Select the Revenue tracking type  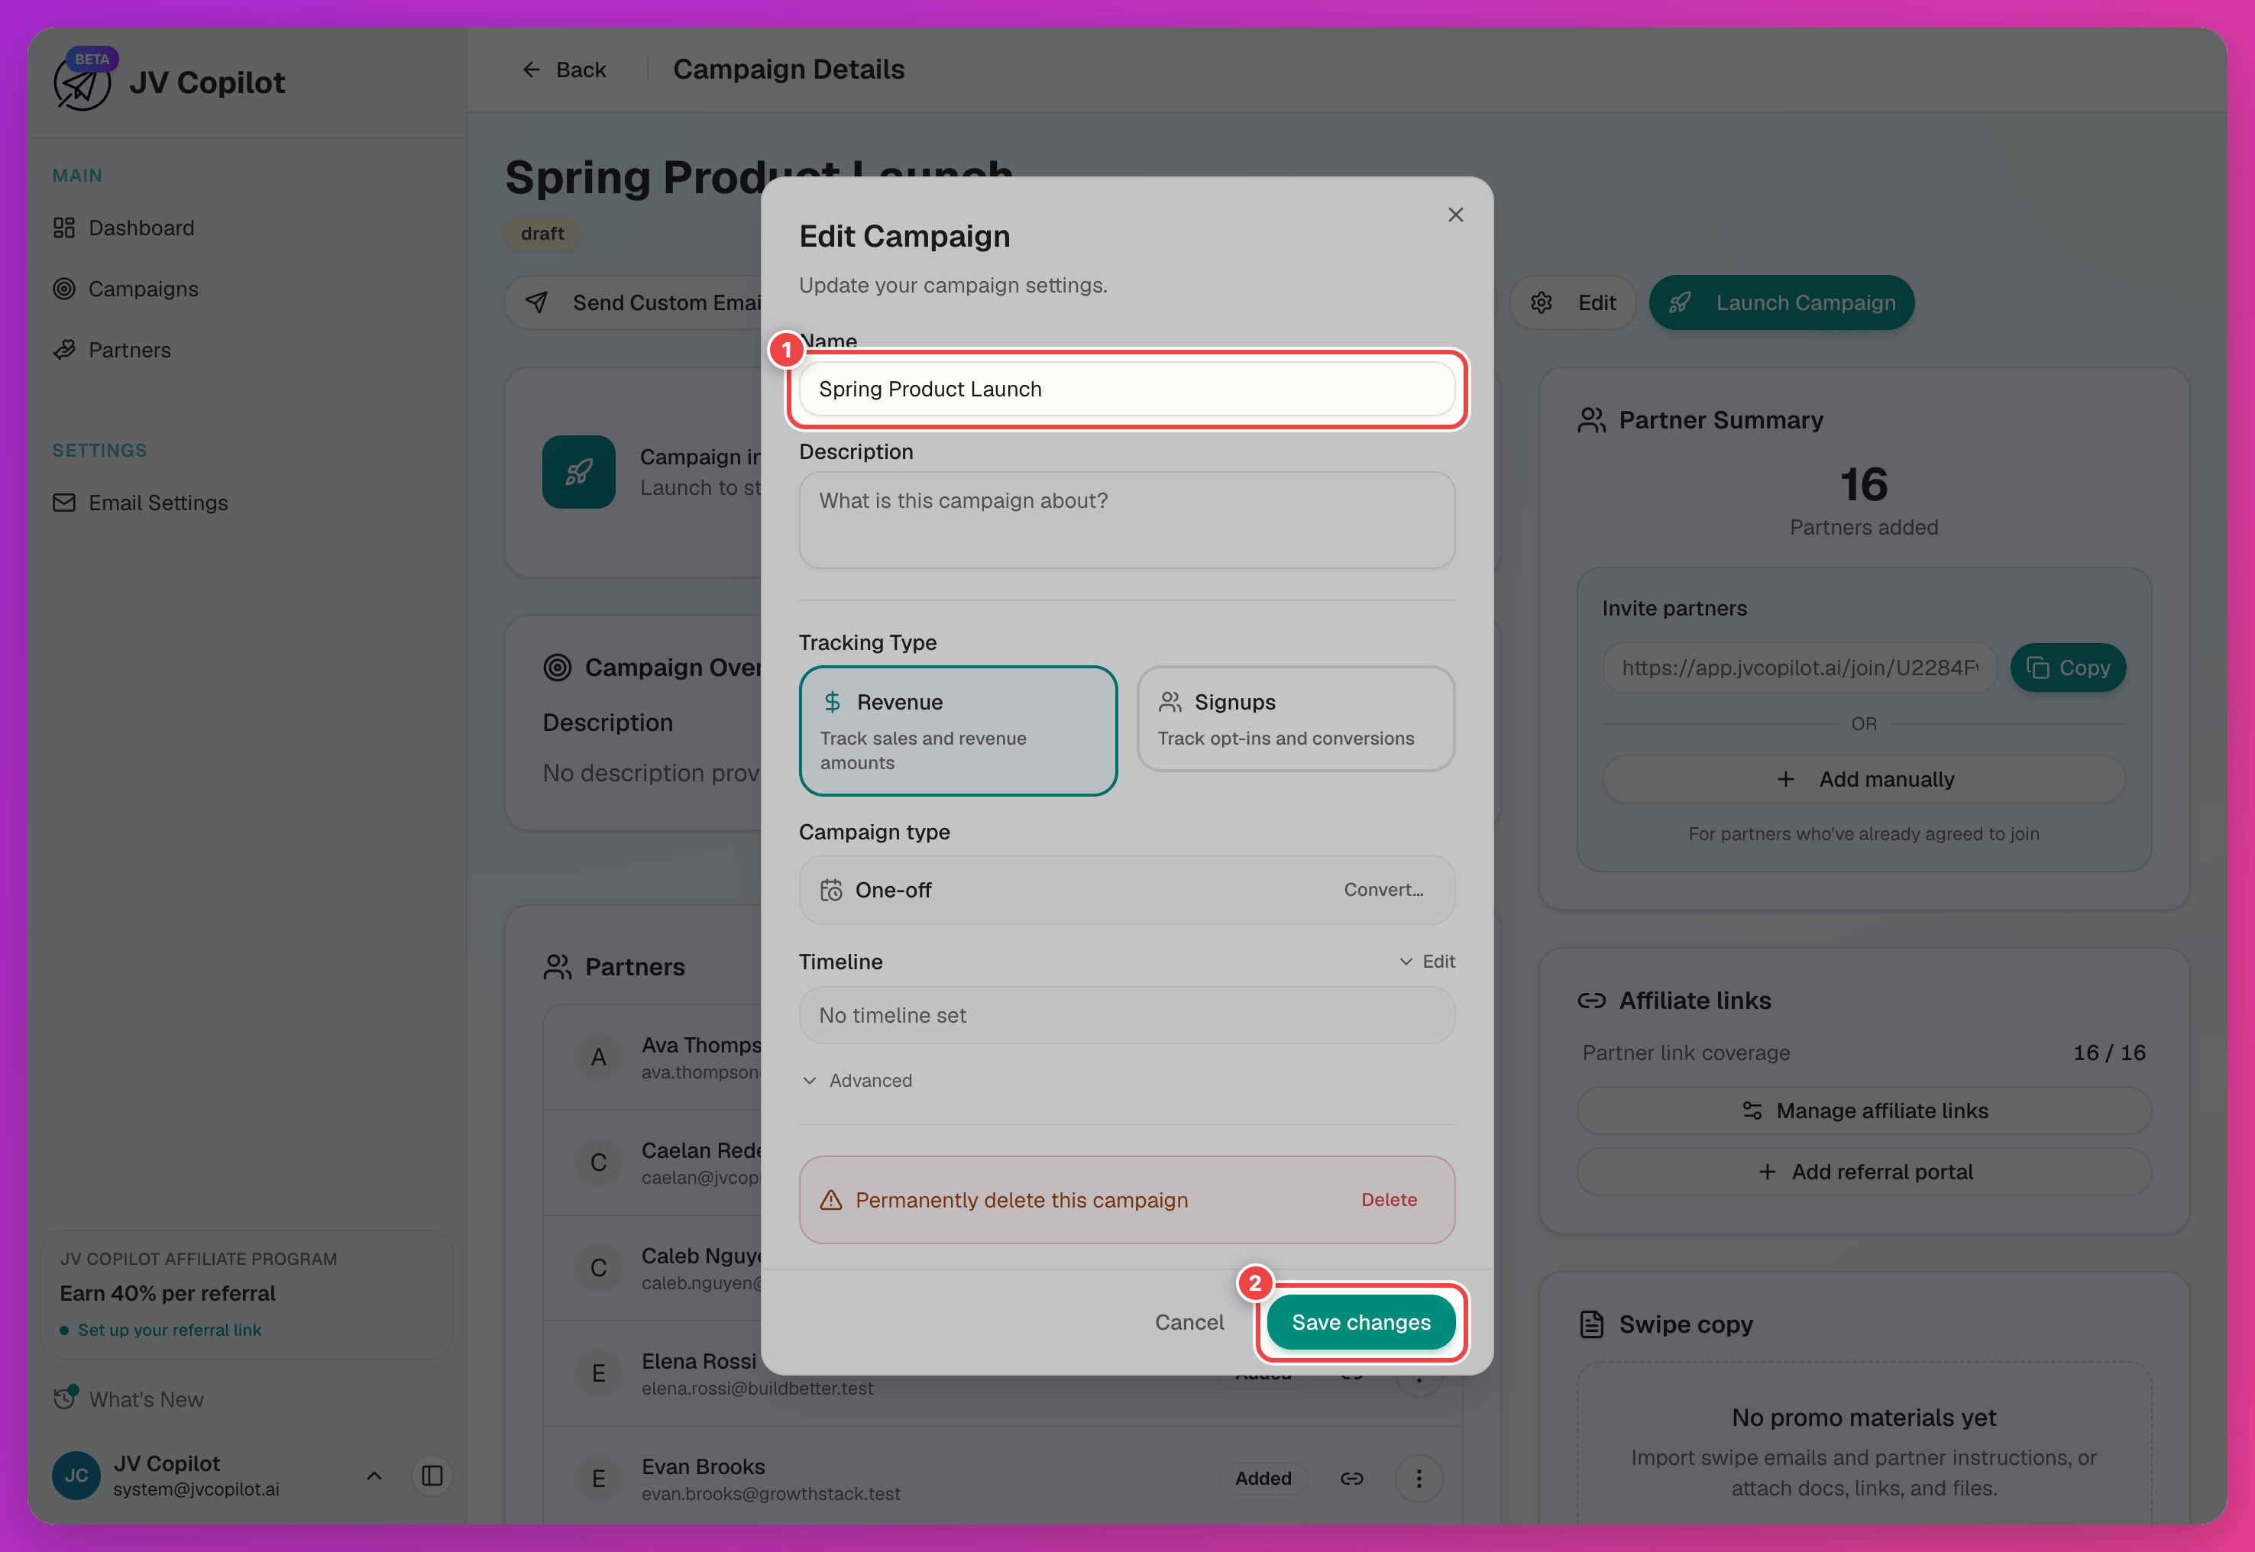click(x=958, y=730)
